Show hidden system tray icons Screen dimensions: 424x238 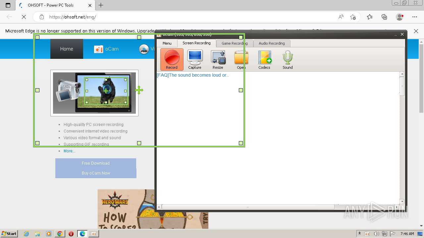click(360, 234)
